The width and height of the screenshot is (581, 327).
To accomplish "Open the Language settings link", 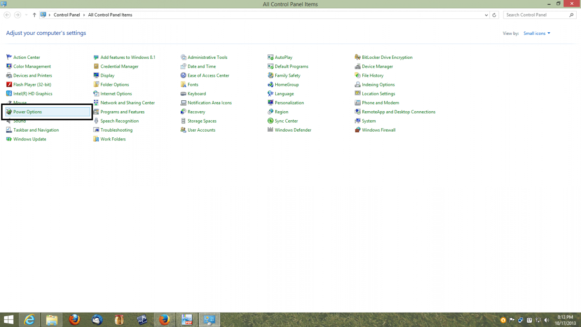I will [284, 94].
